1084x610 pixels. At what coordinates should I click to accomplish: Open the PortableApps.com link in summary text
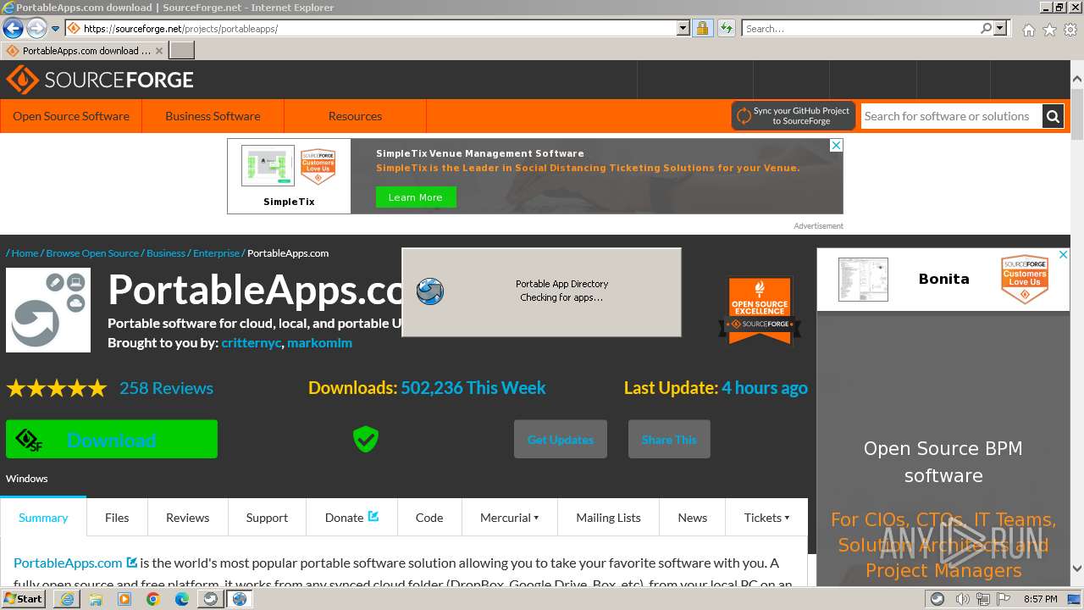coord(68,563)
